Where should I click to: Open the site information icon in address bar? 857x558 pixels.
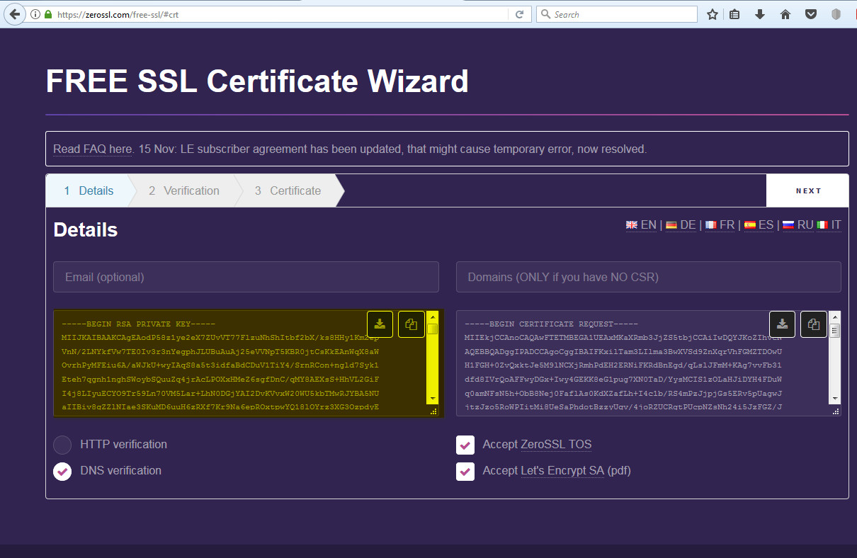click(35, 14)
